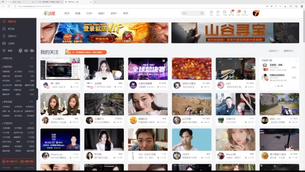Click the 我要开播 button at sidebar bottom
Viewport: 305px width, 172px height.
pyautogui.click(x=27, y=161)
